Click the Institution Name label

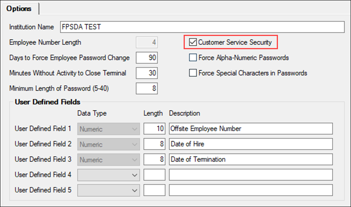click(x=31, y=27)
